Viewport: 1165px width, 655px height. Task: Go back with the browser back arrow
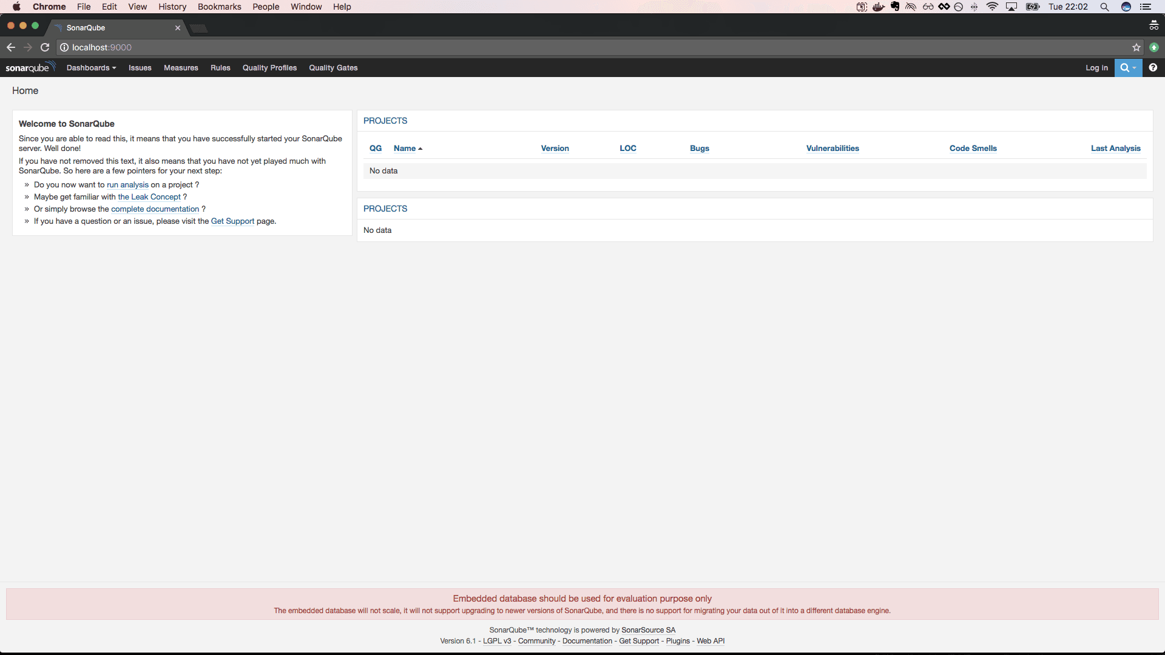pyautogui.click(x=11, y=47)
